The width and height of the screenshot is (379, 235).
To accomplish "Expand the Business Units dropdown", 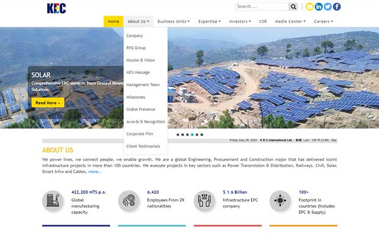I will (173, 22).
